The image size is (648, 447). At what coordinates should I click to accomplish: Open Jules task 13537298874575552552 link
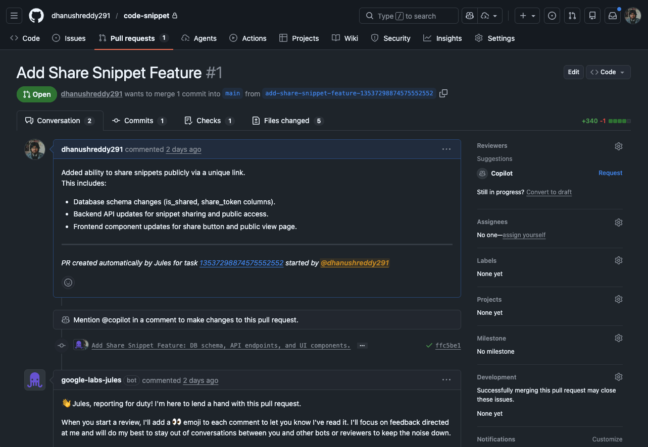tap(241, 263)
